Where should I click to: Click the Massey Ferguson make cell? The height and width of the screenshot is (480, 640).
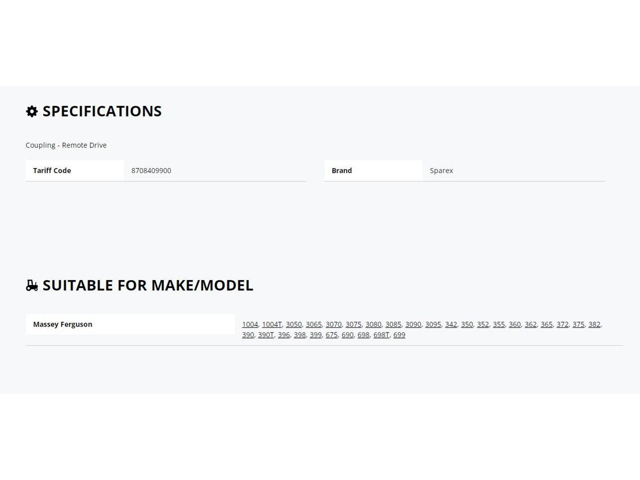click(130, 324)
